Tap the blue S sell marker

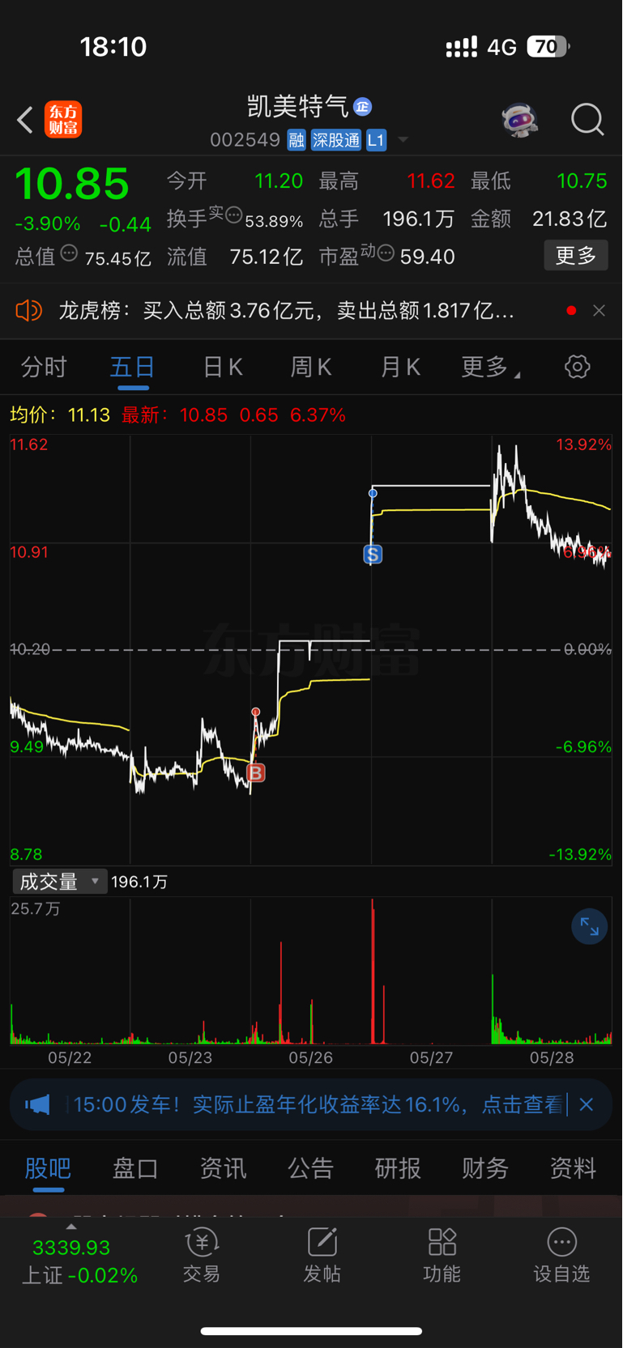click(373, 554)
